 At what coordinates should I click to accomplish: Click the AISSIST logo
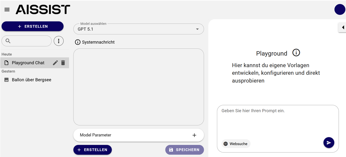43,9
